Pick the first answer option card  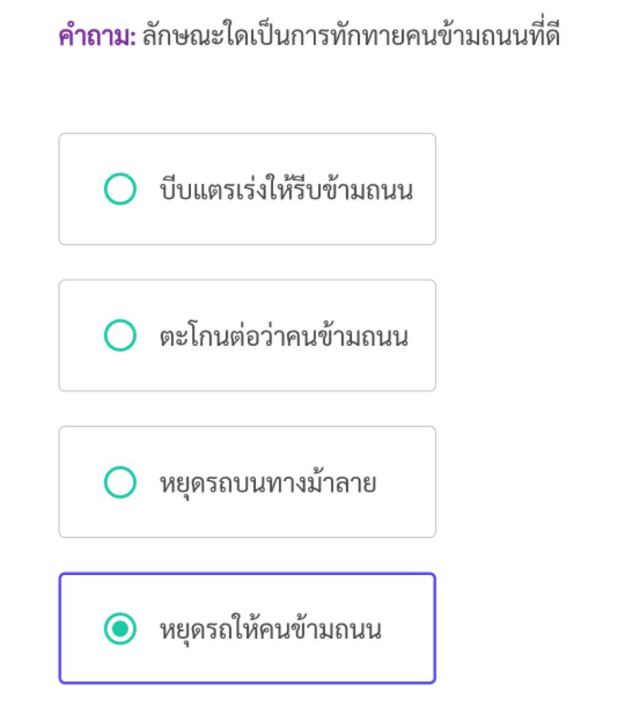tap(247, 189)
